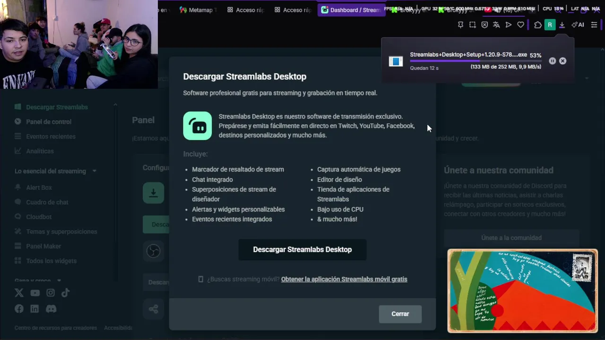The width and height of the screenshot is (605, 340).
Task: Click the download file type icon
Action: [396, 61]
